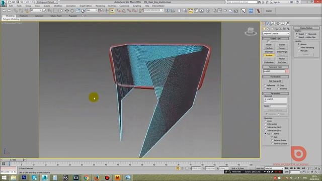The height and width of the screenshot is (181, 322).
Task: Select Operands display radio button
Action: pyautogui.click(x=306, y=34)
